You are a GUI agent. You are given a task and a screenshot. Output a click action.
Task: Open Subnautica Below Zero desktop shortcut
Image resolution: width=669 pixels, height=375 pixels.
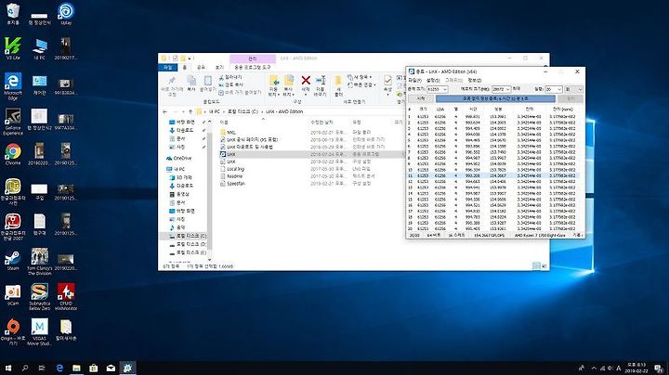39,297
